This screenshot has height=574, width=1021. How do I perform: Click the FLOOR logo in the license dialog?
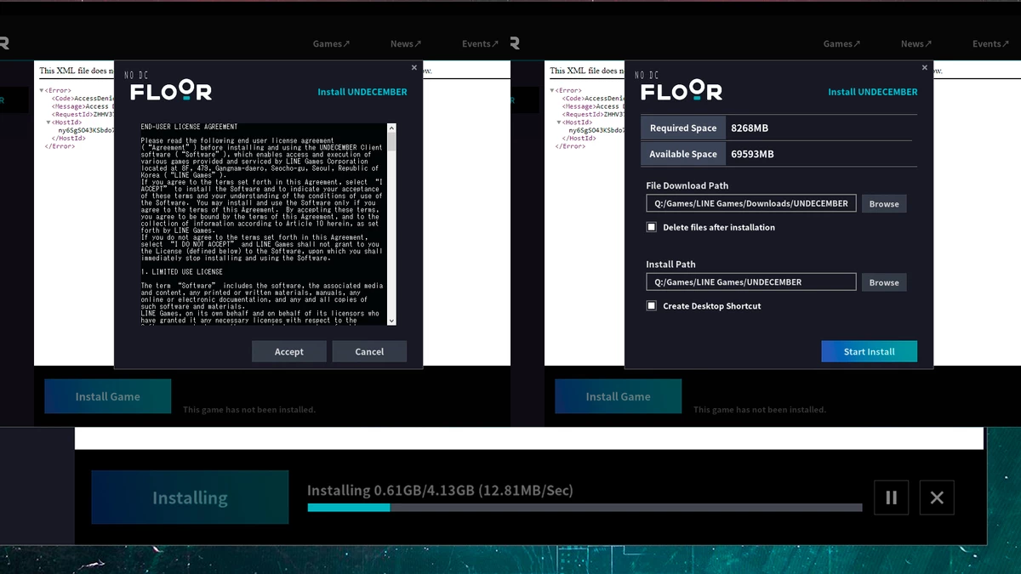tap(171, 90)
